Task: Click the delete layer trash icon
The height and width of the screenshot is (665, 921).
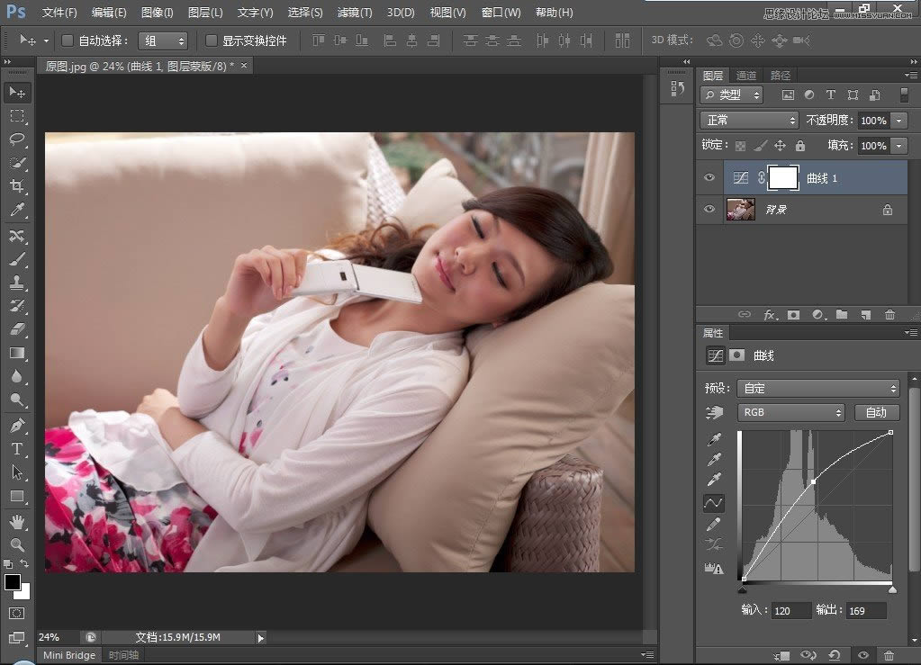Action: (889, 315)
